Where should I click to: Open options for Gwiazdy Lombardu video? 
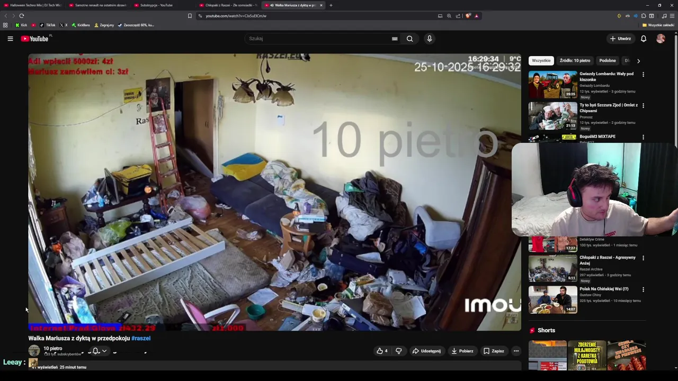click(643, 75)
